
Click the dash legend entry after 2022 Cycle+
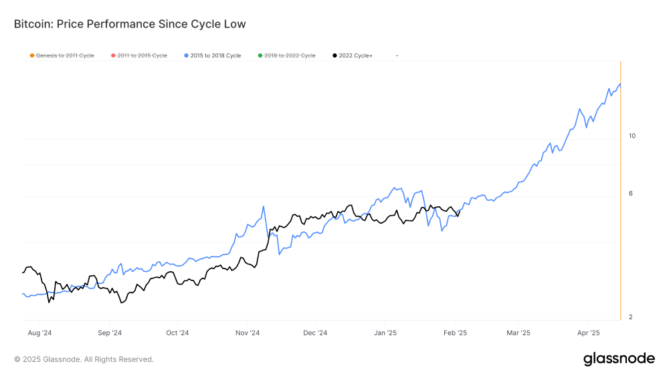point(397,55)
